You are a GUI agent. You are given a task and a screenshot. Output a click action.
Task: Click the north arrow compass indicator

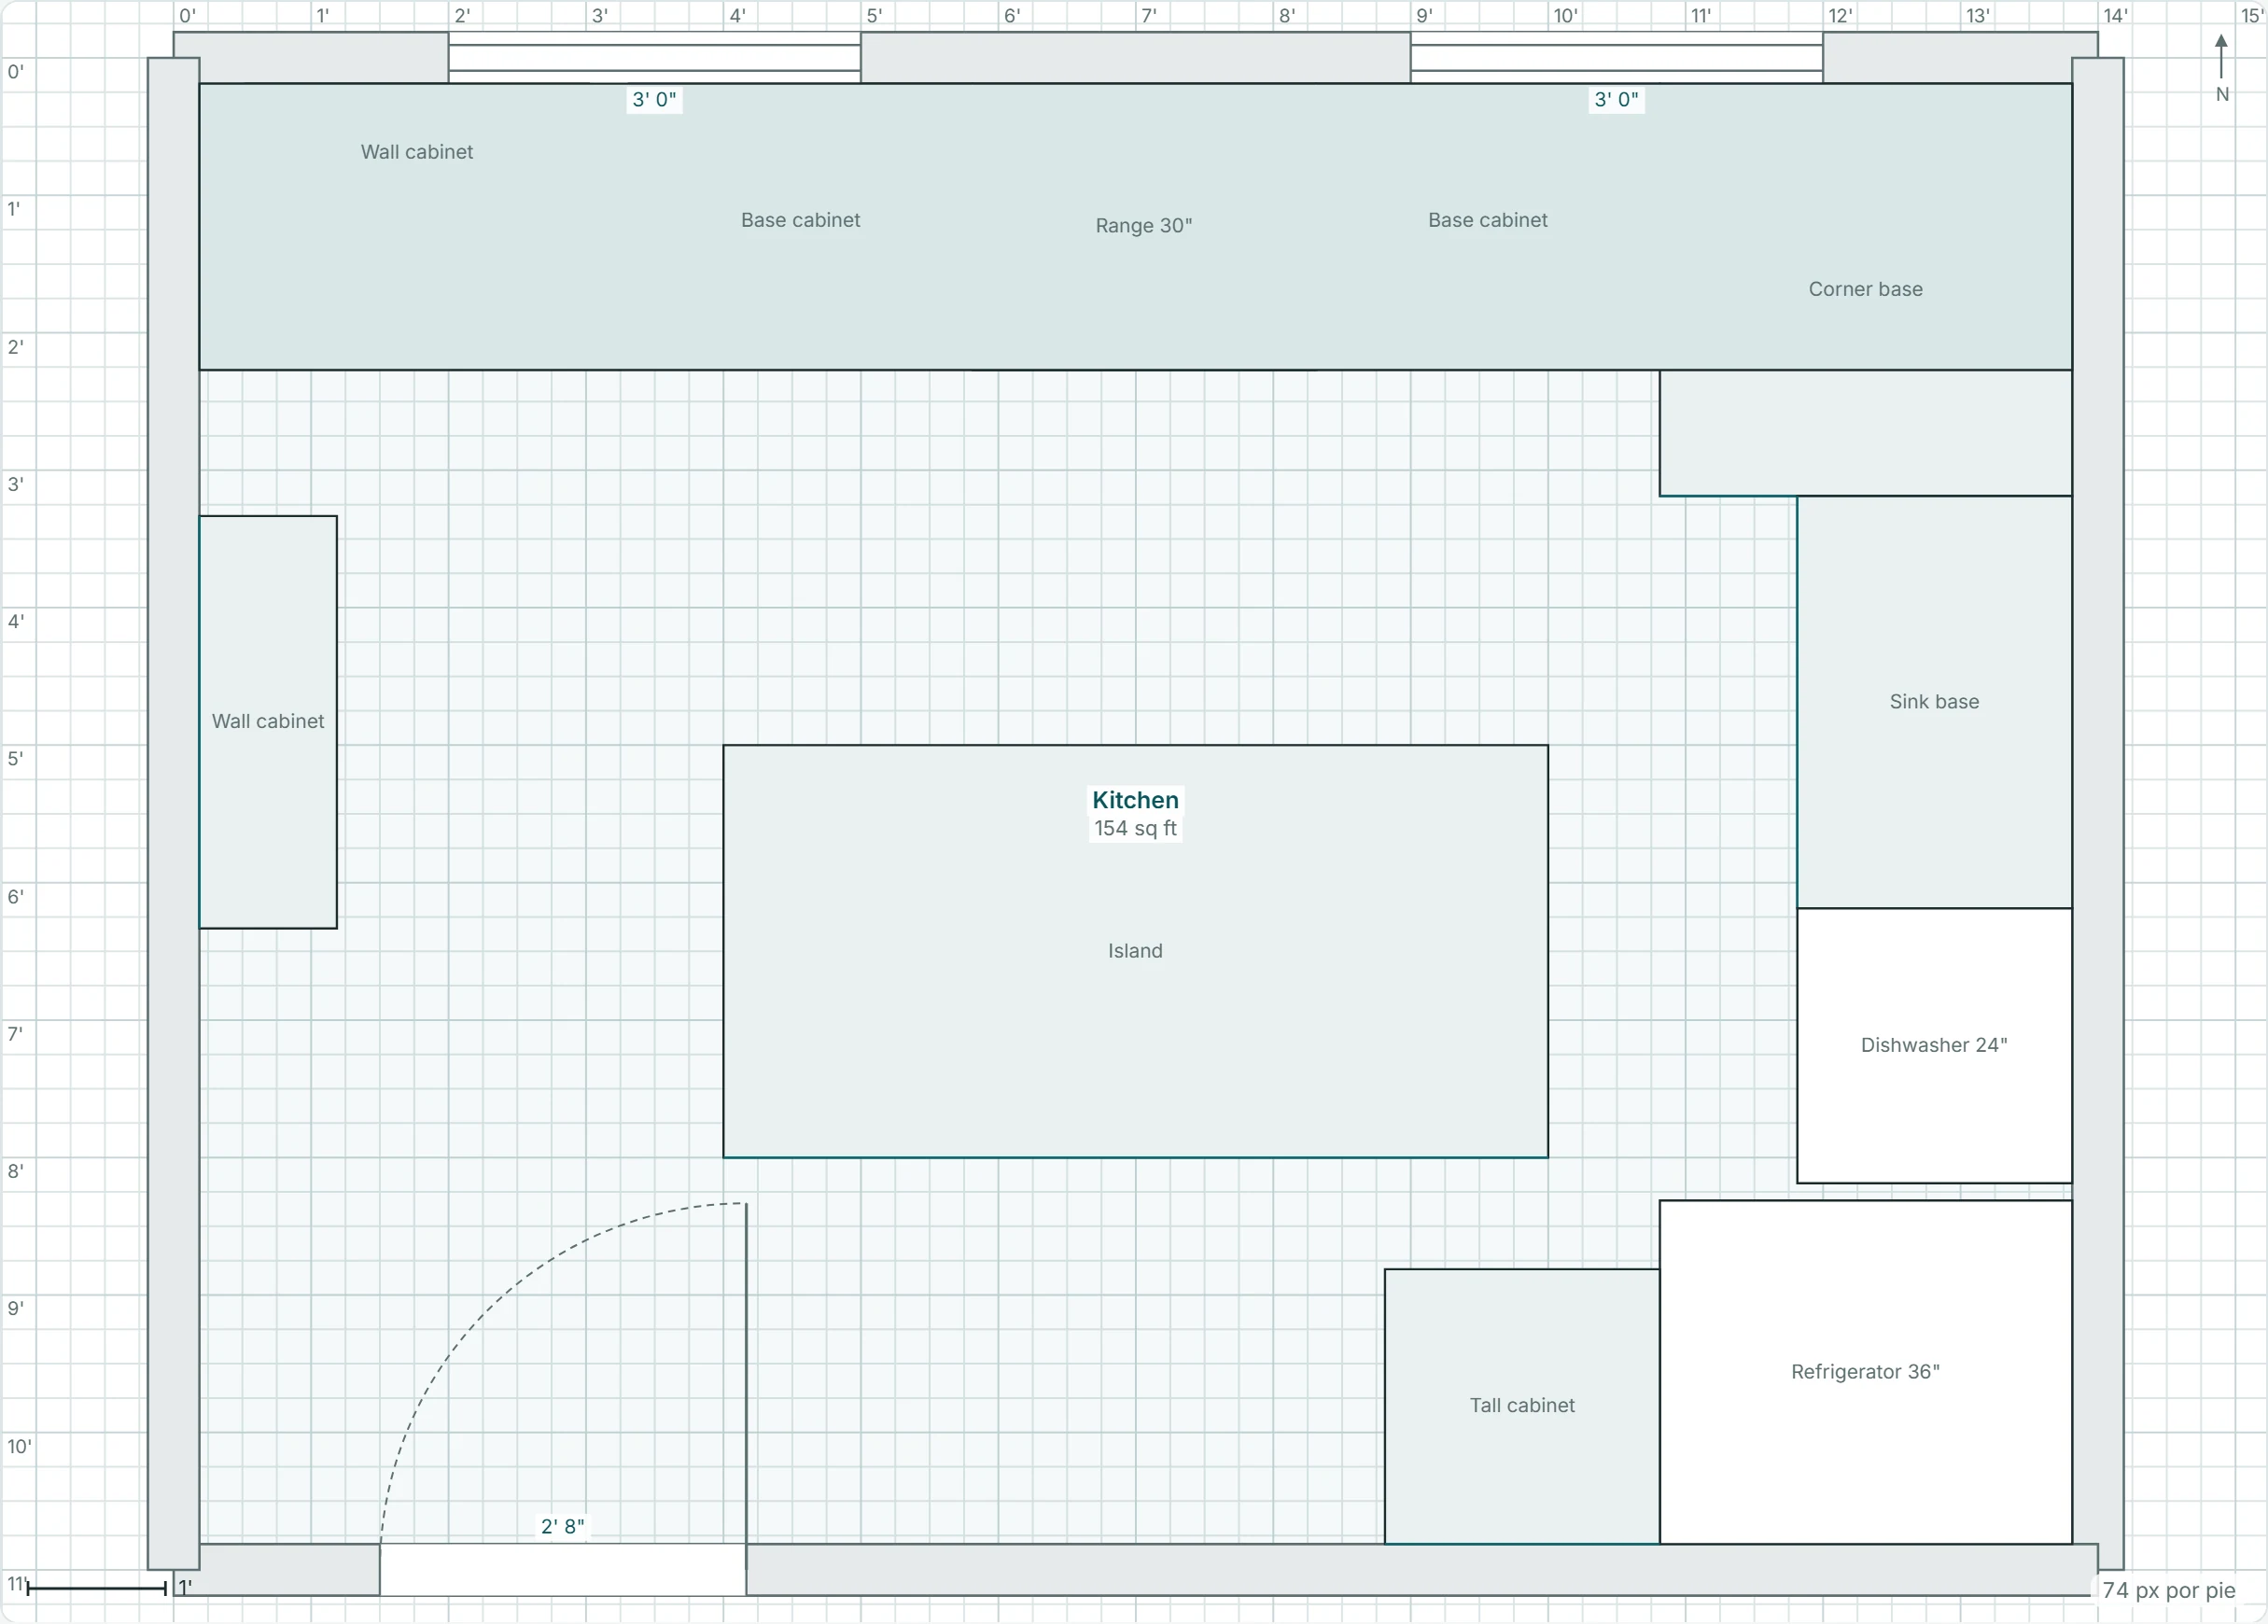(x=2221, y=68)
